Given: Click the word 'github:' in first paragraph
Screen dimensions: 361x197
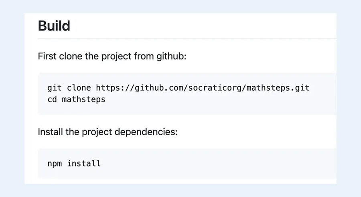Looking at the screenshot, I should [171, 57].
